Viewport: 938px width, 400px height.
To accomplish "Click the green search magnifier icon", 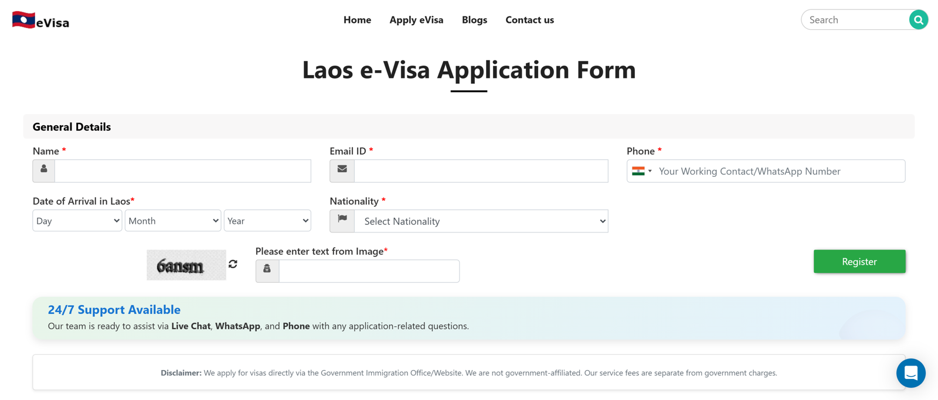I will coord(918,20).
